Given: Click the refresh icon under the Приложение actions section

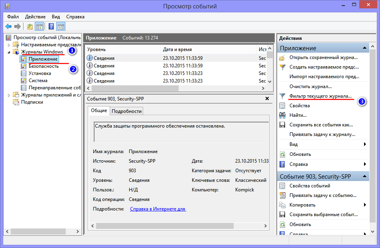Looking at the screenshot, I should pyautogui.click(x=282, y=154).
